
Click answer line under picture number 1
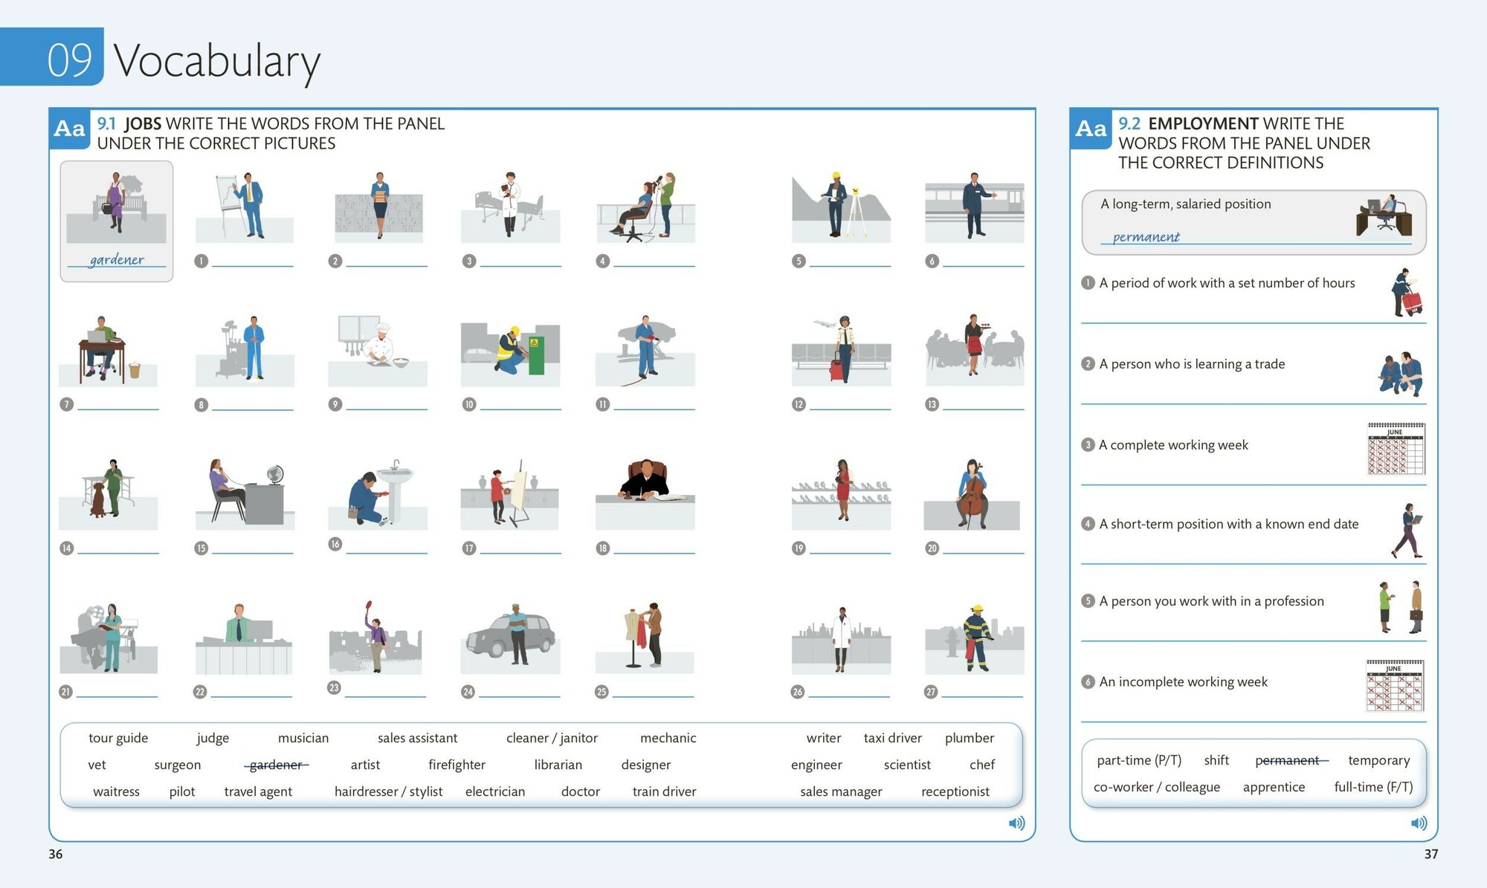(252, 265)
